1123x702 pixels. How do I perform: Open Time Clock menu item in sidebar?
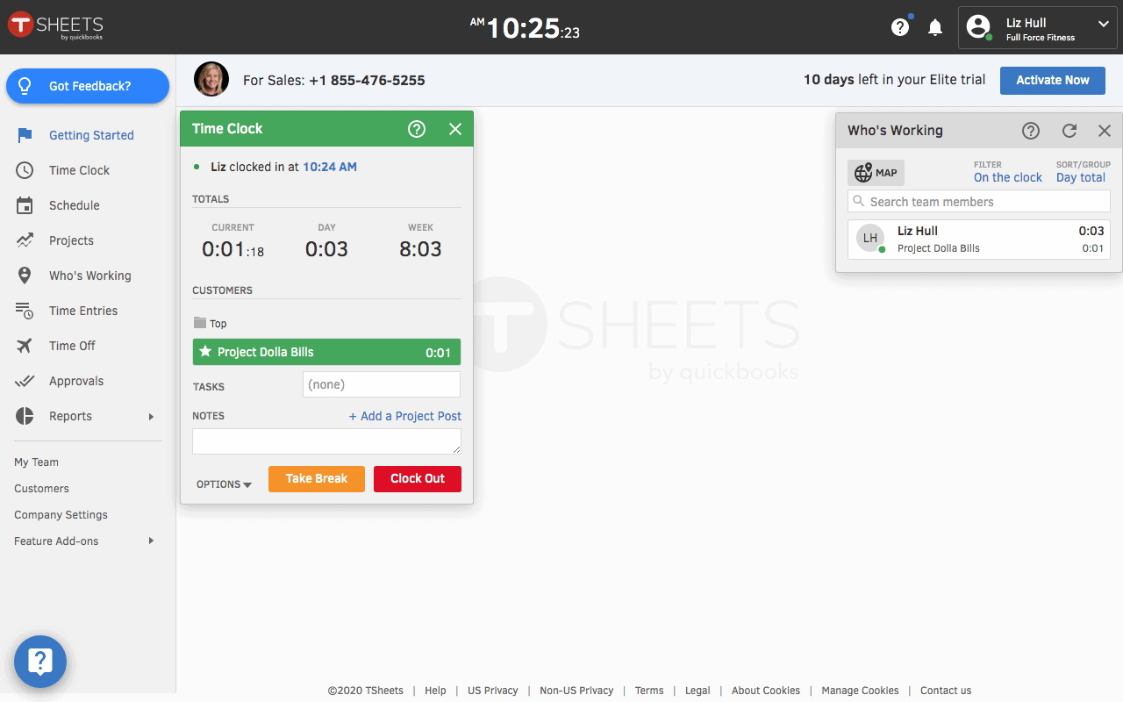click(x=79, y=170)
